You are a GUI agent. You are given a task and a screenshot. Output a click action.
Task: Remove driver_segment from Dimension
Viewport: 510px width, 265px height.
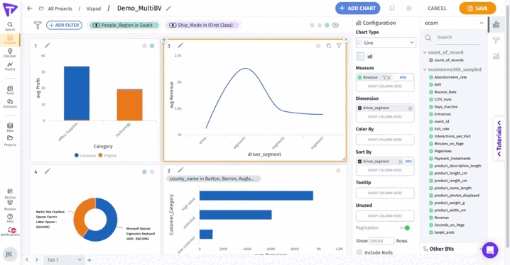tap(410, 108)
